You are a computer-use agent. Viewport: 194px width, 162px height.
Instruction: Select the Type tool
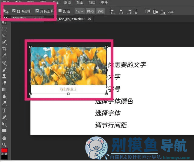[x=5, y=111]
